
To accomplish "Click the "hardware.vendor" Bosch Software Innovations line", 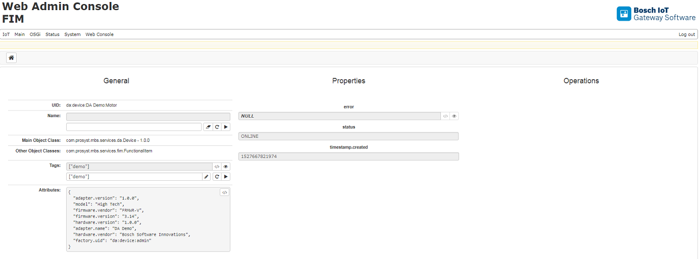I will [132, 234].
